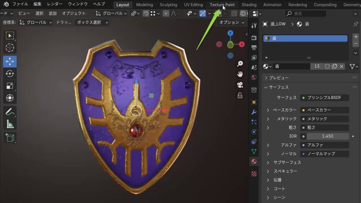Viewport: 361px width, 203px height.
Task: Expand the ベースカラー row
Action: [x=268, y=110]
